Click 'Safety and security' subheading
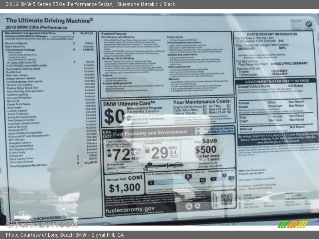 click(x=179, y=67)
